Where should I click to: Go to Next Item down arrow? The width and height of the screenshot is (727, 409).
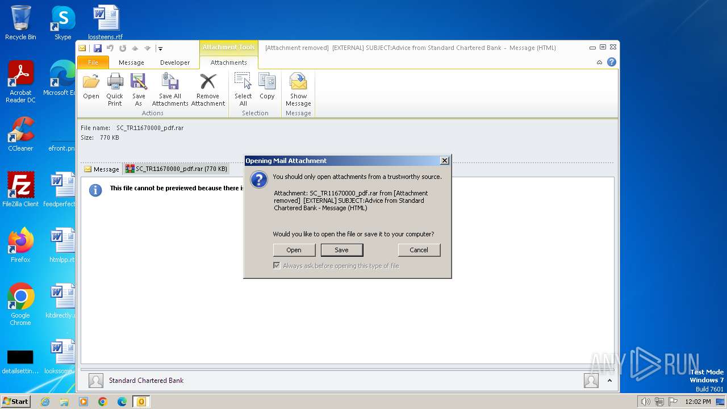click(147, 48)
